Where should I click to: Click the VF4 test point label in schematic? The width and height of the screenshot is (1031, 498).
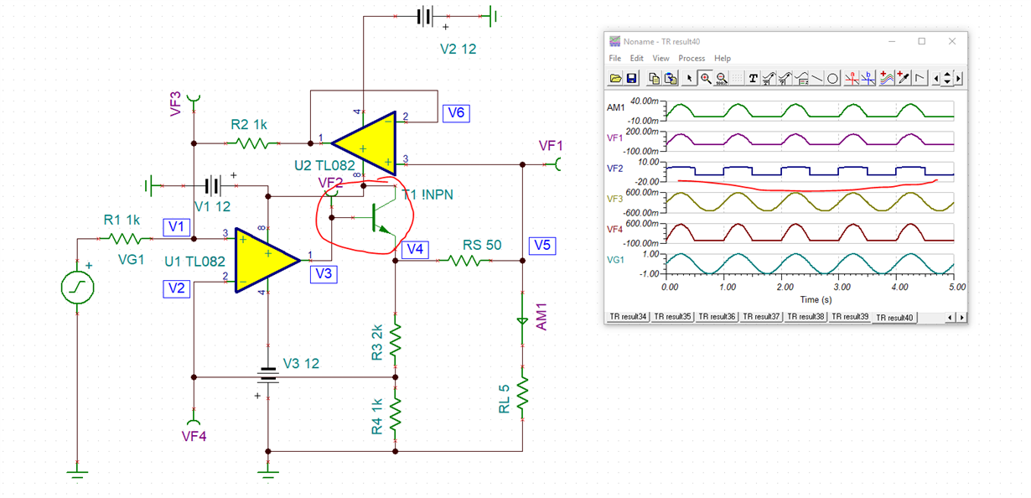point(194,436)
